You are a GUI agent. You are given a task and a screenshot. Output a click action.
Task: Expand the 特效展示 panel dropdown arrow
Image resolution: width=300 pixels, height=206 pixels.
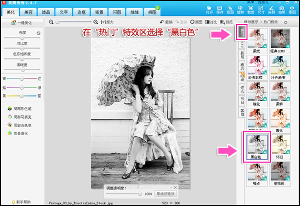(285, 22)
